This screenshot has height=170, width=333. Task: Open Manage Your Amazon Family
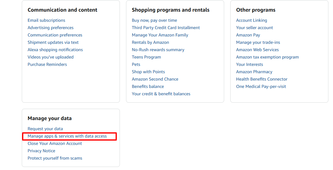(x=160, y=35)
